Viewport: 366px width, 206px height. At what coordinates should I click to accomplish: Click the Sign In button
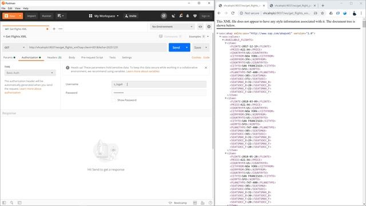[x=206, y=16]
